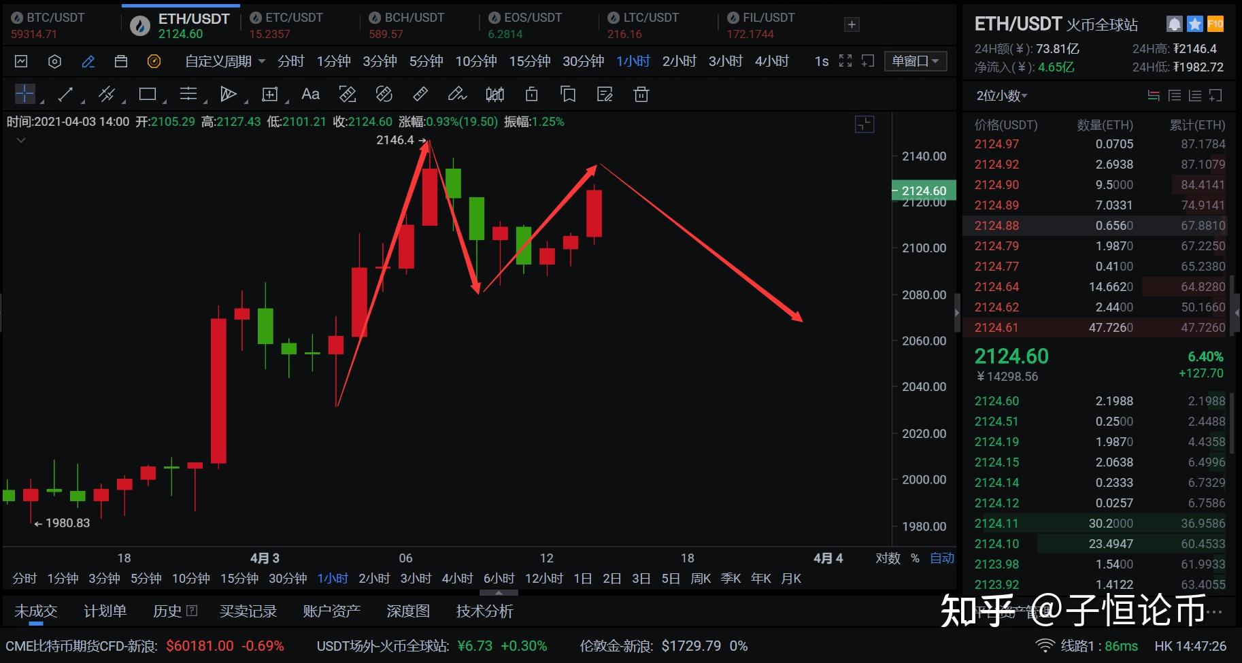This screenshot has width=1242, height=663.
Task: Click the trash icon to delete drawings
Action: [641, 95]
